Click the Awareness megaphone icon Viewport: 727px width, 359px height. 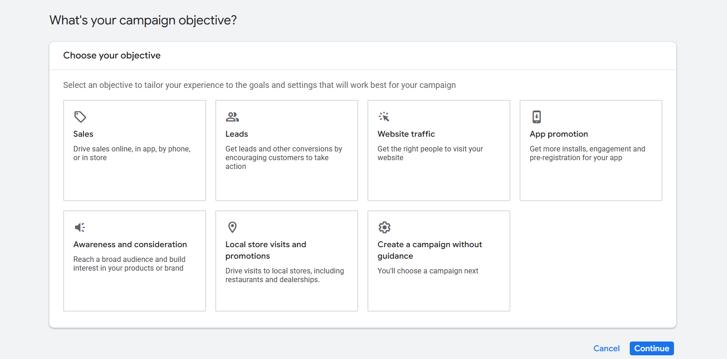pyautogui.click(x=80, y=227)
